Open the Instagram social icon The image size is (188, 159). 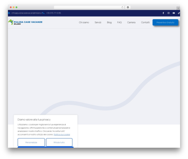168,13
